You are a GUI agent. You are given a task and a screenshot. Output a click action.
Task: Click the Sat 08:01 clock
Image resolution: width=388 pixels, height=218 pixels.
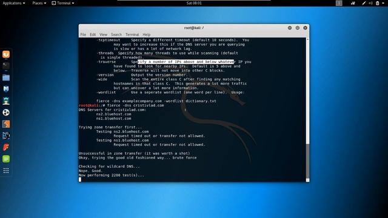click(x=194, y=3)
